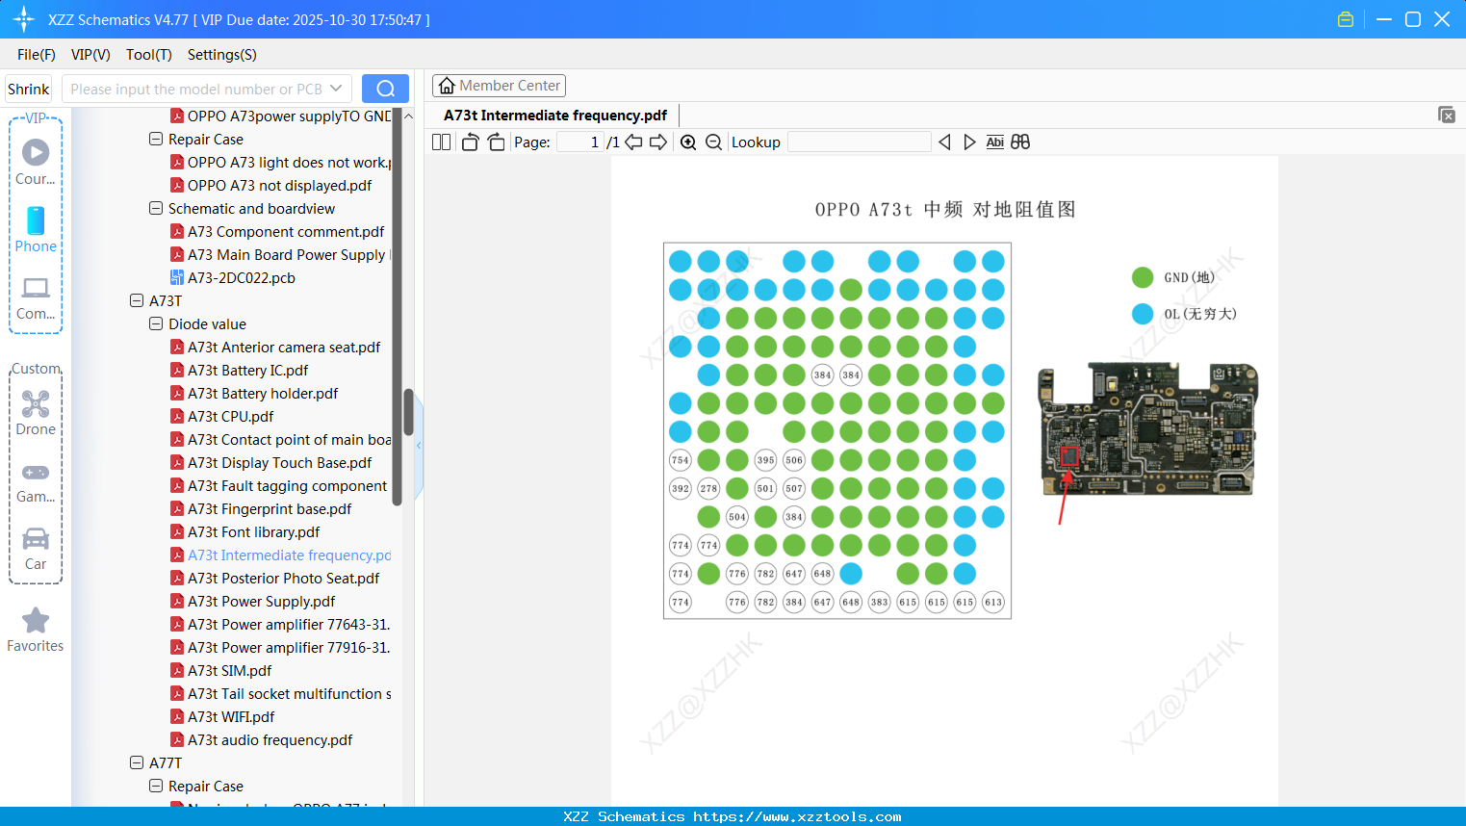Open A73t Battery holder.pdf
This screenshot has width=1466, height=826.
coord(263,394)
